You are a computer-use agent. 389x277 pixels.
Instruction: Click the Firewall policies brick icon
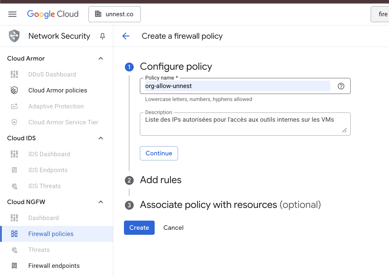click(14, 234)
